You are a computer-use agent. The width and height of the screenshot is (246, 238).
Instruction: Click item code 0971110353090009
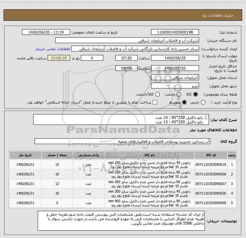pyautogui.click(x=211, y=203)
